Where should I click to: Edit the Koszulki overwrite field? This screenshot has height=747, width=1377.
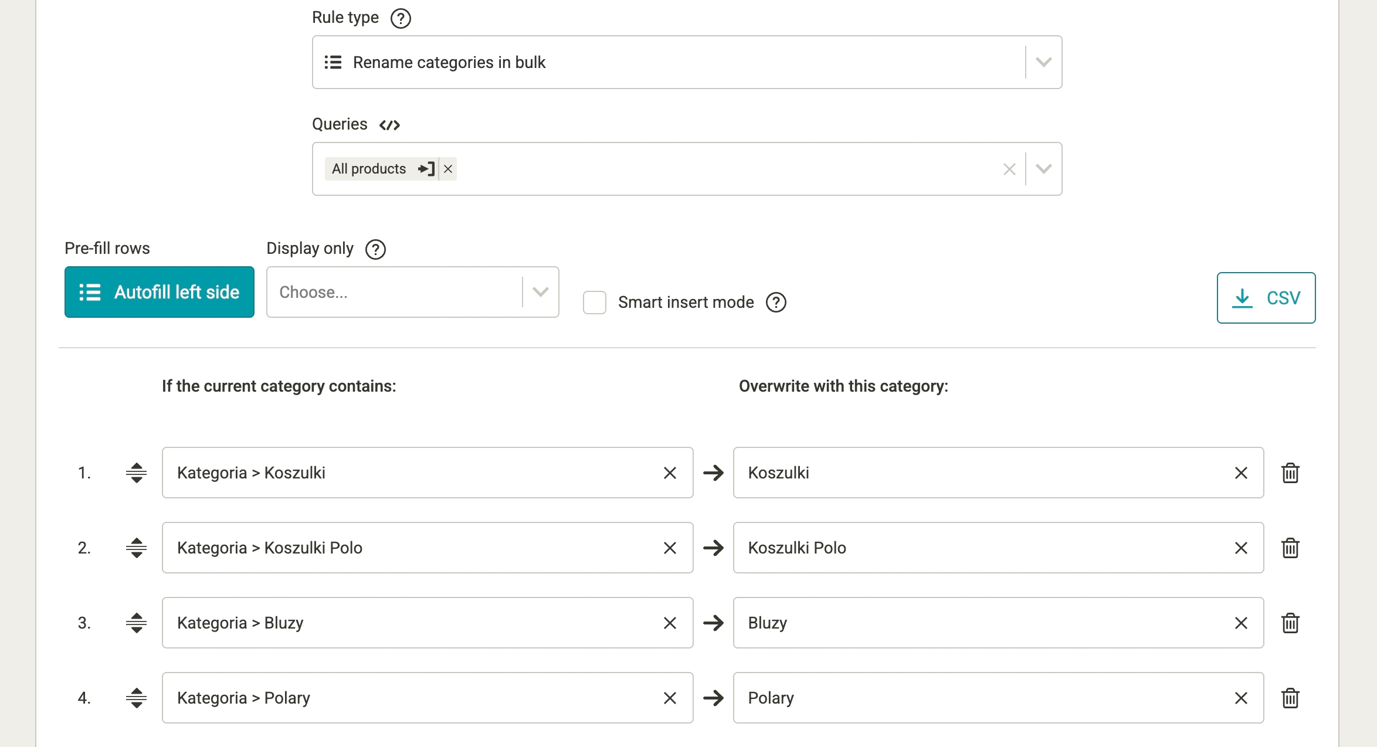pyautogui.click(x=998, y=473)
